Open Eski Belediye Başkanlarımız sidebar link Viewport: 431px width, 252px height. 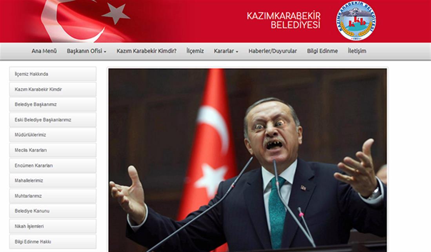[x=53, y=120]
